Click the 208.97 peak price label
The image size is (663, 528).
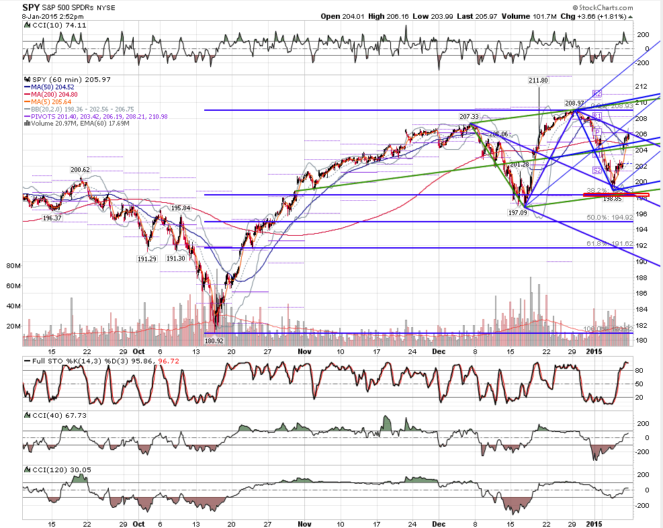[574, 103]
